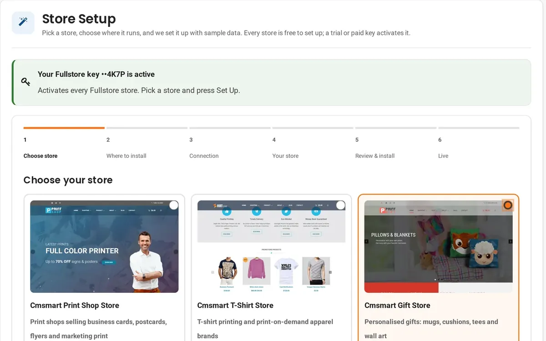This screenshot has width=546, height=341.
Task: Click 'Activates every Fullstore store' banner text
Action: pos(139,90)
